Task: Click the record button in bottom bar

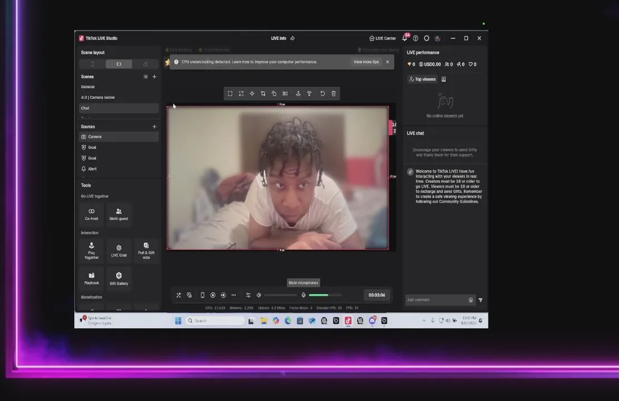Action: coord(213,295)
